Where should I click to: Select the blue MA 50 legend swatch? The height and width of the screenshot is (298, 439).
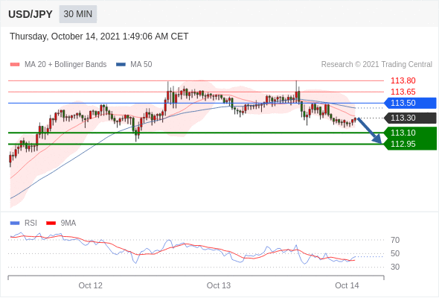point(121,65)
